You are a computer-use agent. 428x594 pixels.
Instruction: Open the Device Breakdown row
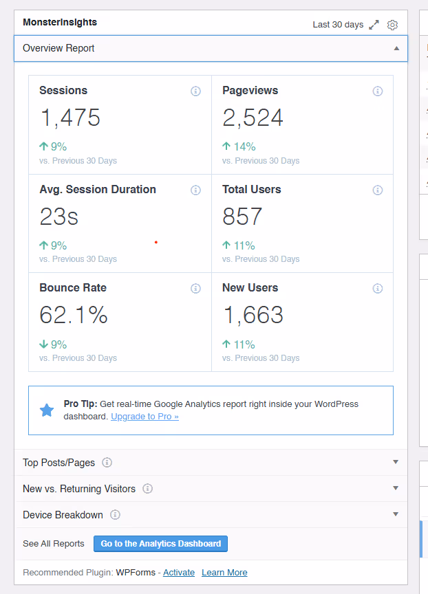click(x=211, y=515)
